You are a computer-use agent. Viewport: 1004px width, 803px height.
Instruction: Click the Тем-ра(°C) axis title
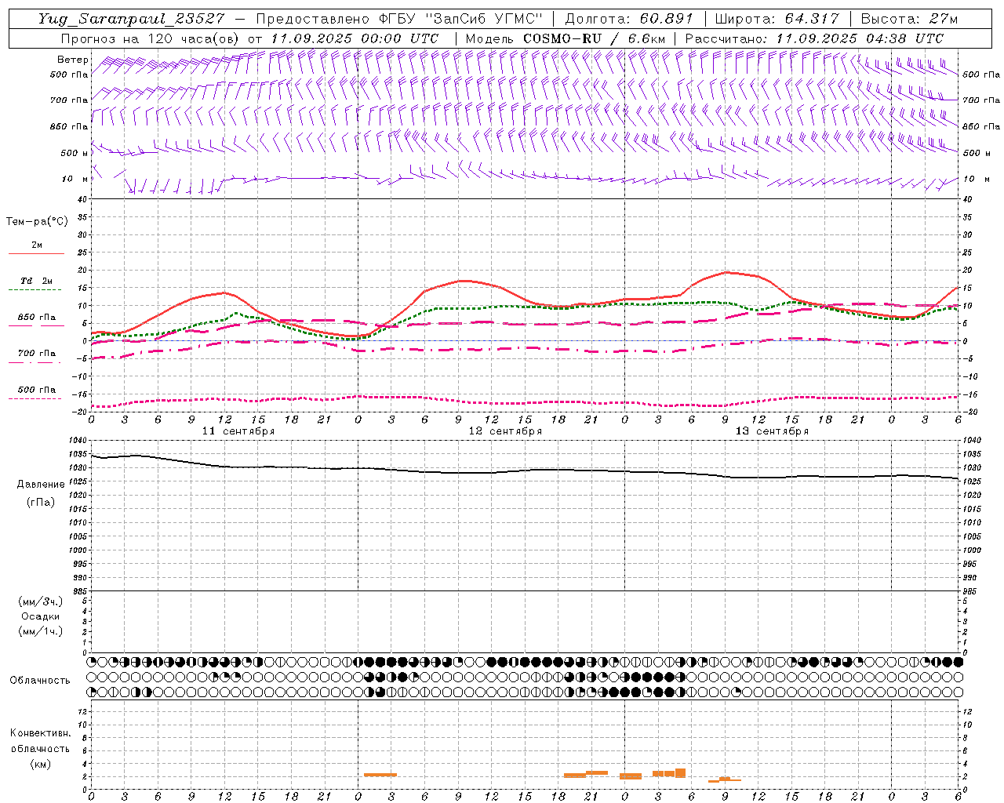(37, 222)
